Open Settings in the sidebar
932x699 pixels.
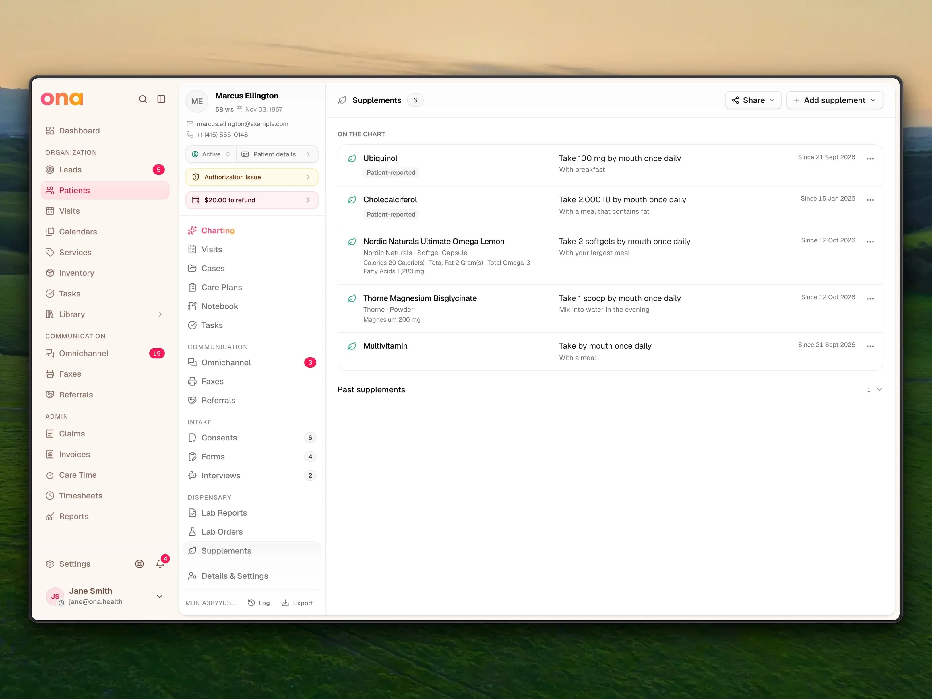75,564
